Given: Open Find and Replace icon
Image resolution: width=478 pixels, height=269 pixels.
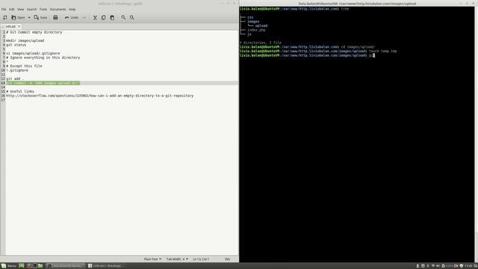Looking at the screenshot, I should 132,18.
